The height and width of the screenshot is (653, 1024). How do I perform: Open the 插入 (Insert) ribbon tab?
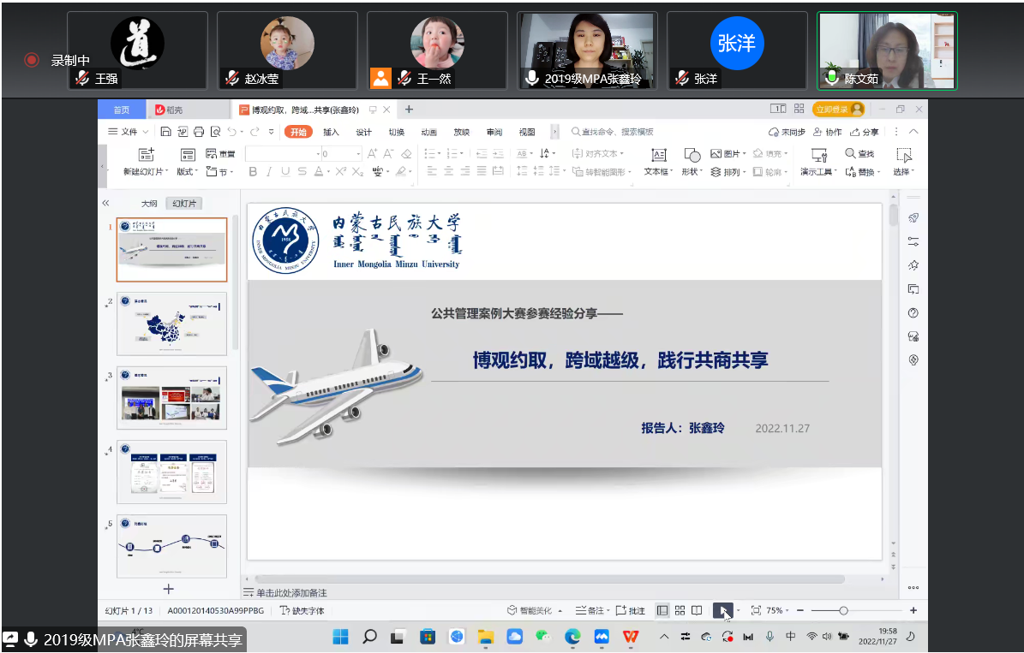pyautogui.click(x=331, y=132)
